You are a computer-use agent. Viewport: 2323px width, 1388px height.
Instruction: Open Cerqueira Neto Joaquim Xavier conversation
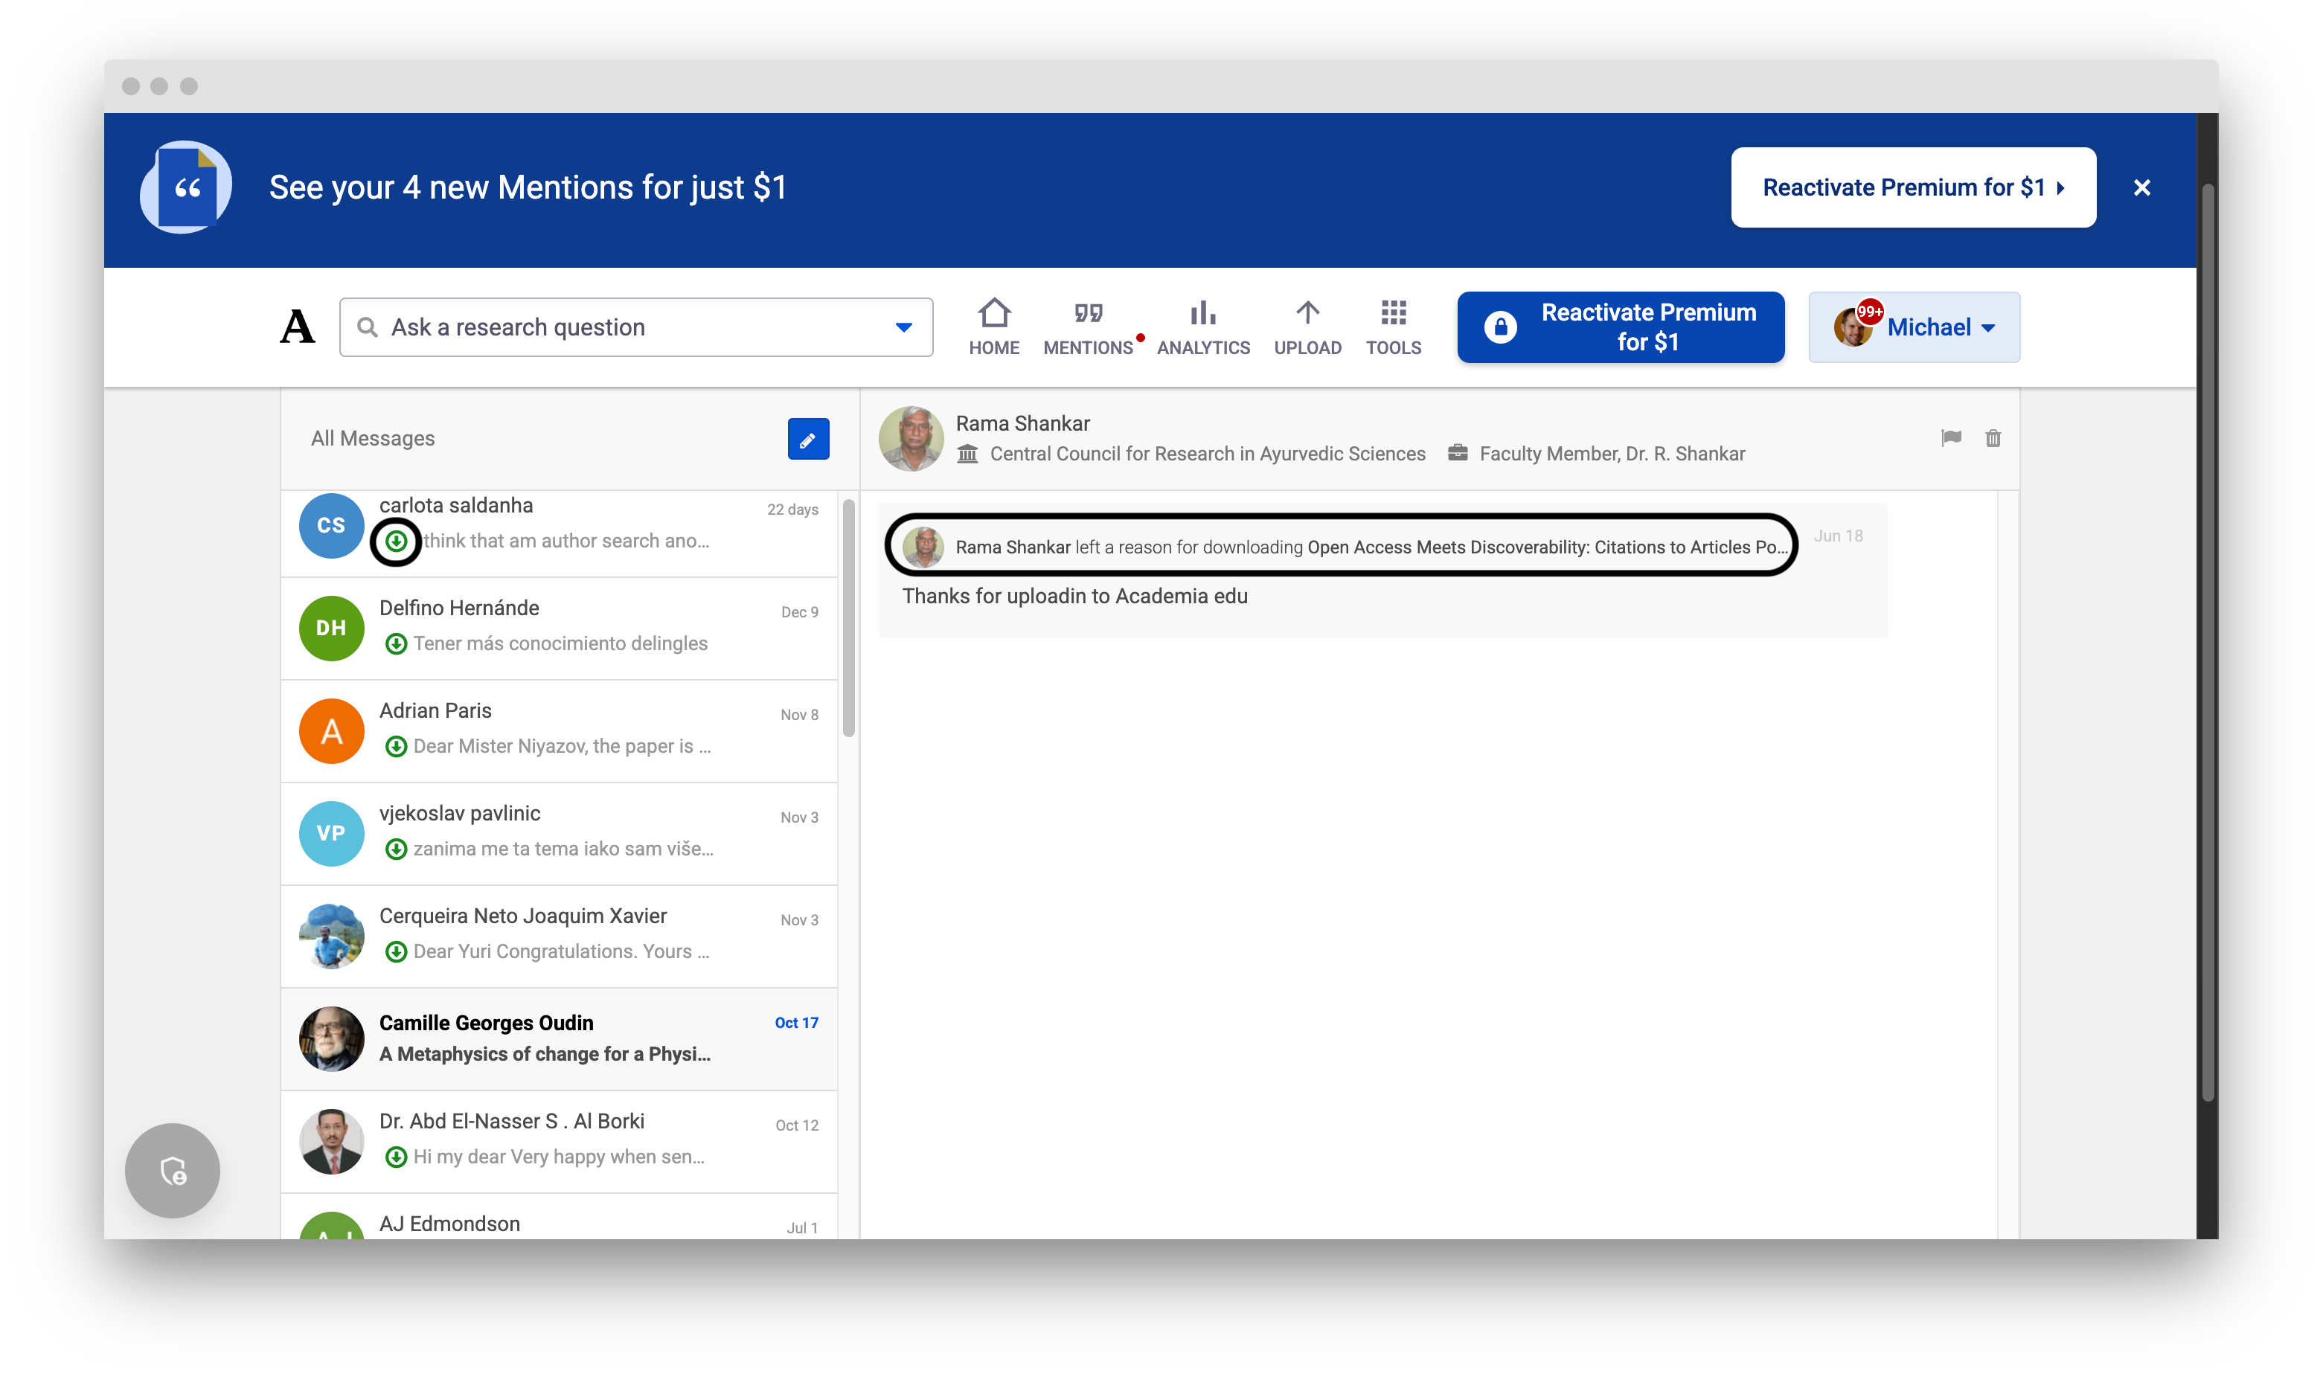click(559, 937)
